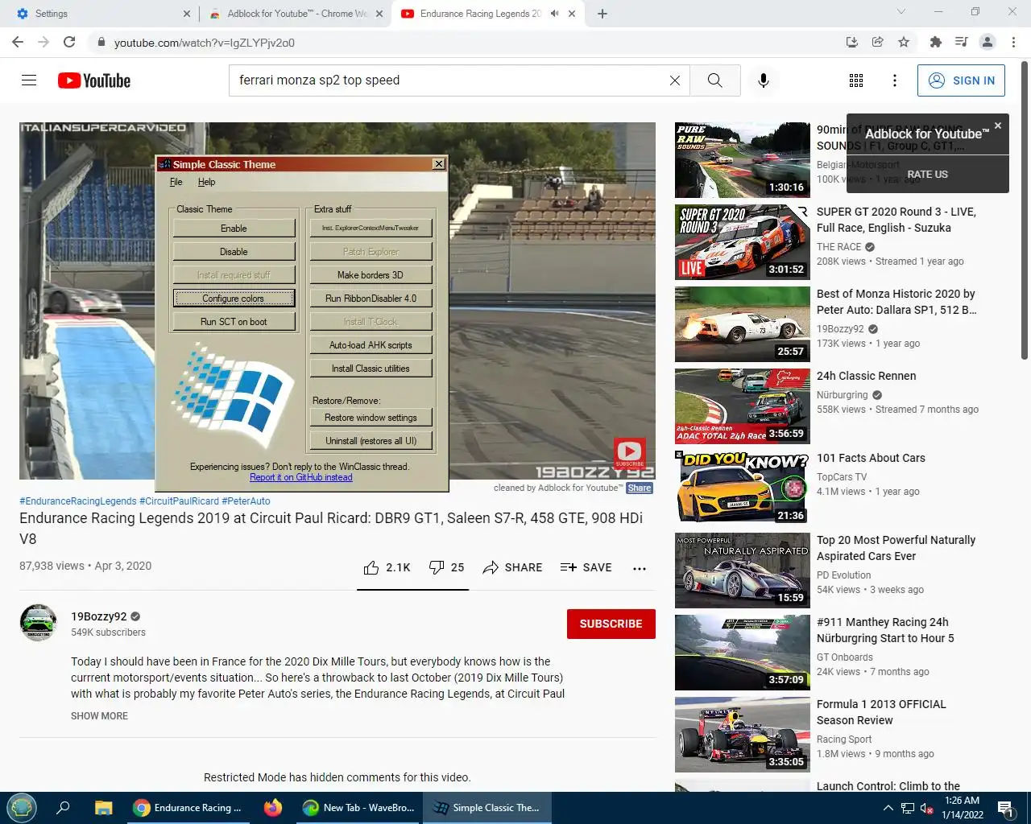Click the SIGN IN button
The height and width of the screenshot is (824, 1031).
[961, 80]
